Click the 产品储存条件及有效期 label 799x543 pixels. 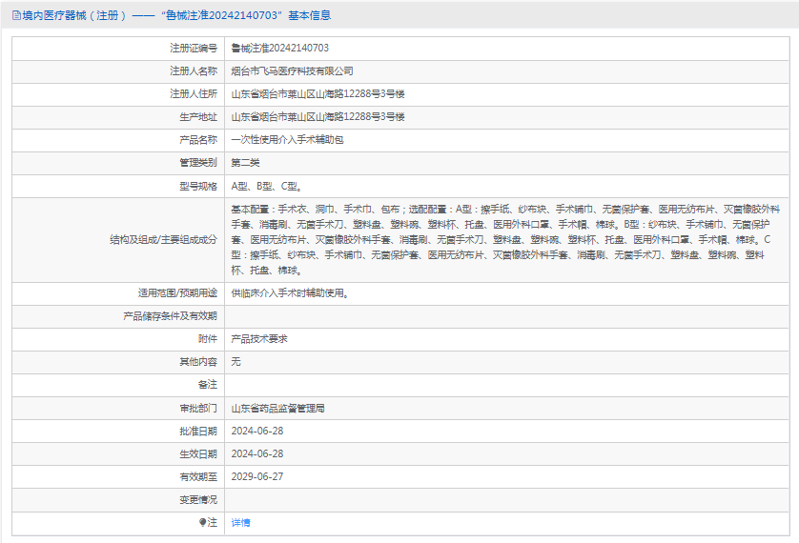[x=171, y=316]
